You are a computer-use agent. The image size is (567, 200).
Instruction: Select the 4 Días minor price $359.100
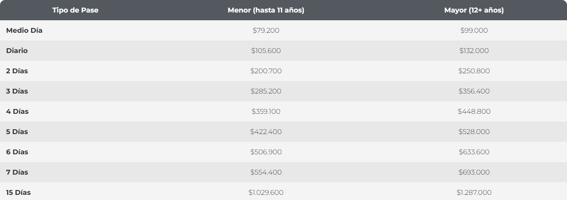point(266,112)
